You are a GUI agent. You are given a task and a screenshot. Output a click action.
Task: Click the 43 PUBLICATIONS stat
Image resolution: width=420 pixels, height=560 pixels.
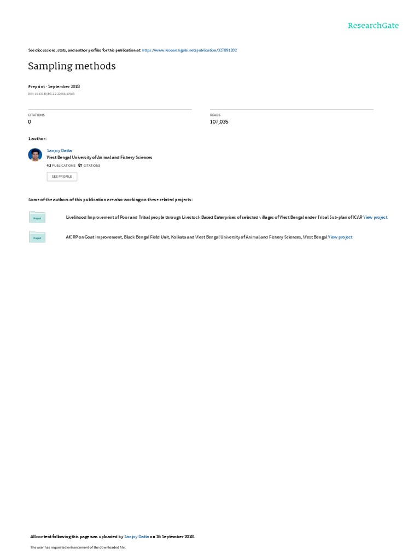(x=61, y=165)
